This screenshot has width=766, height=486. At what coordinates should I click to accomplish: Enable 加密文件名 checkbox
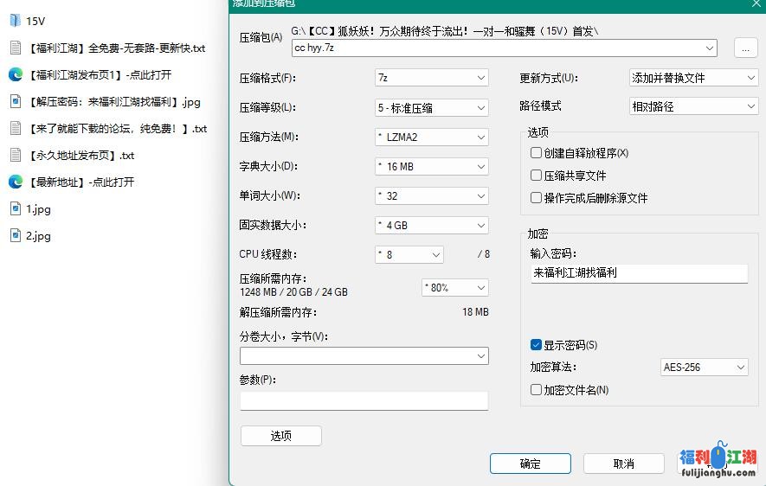pyautogui.click(x=537, y=390)
